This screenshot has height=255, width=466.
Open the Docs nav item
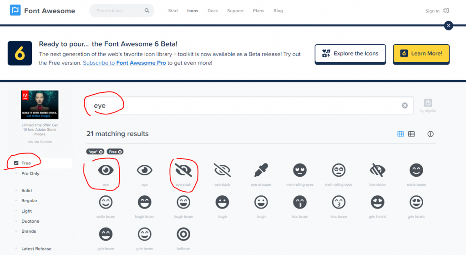click(213, 10)
